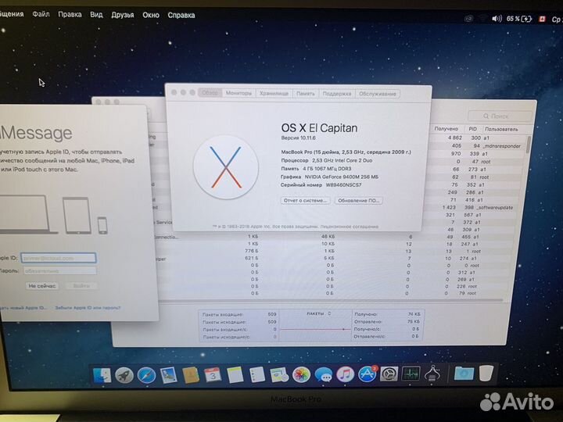
Task: Click Обновление ПО button
Action: coord(358,201)
